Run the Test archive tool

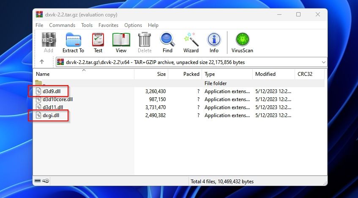[98, 40]
